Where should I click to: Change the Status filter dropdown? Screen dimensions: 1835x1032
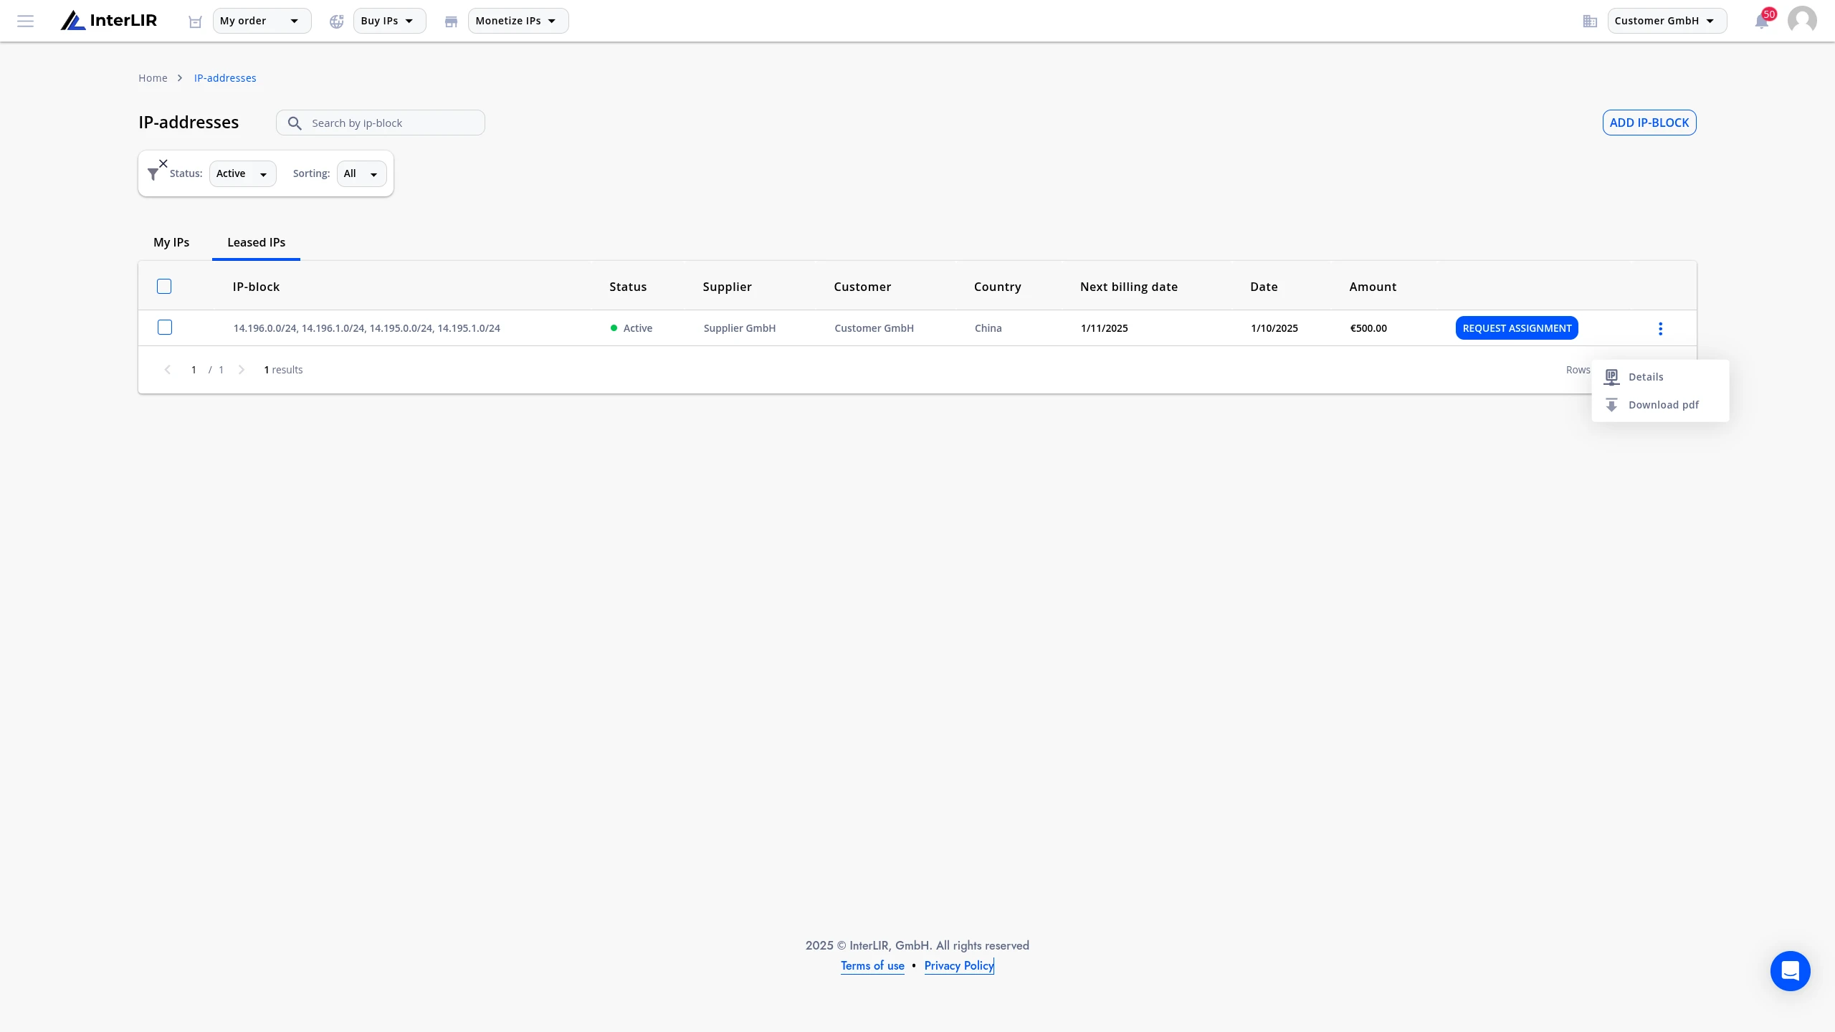tap(242, 173)
